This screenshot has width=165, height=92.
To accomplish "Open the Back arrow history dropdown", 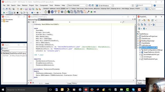I will coord(35,13).
